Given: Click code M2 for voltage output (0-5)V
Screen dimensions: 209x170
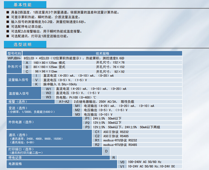Looking at the screenshot, I should pyautogui.click(x=78, y=110).
